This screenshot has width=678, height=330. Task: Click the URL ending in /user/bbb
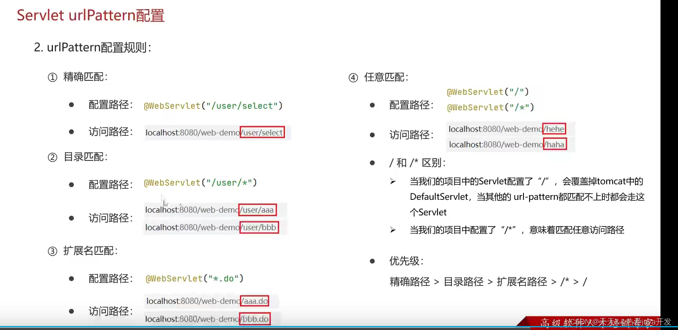pyautogui.click(x=211, y=227)
